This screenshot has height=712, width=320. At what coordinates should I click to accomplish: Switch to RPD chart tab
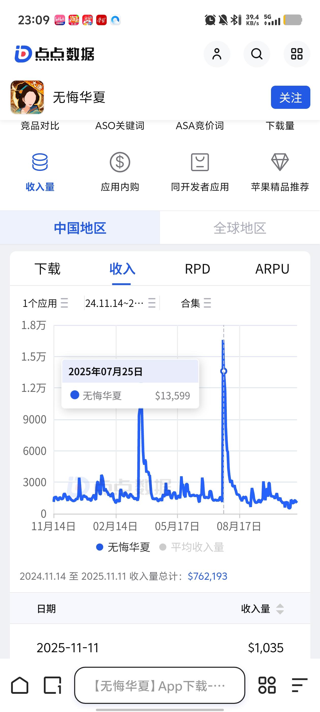click(x=197, y=269)
